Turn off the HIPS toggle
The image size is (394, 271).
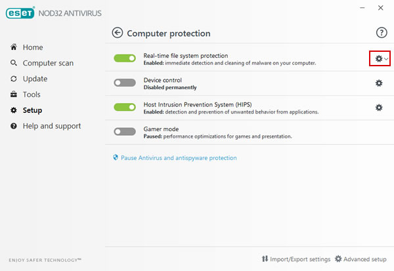click(x=125, y=107)
